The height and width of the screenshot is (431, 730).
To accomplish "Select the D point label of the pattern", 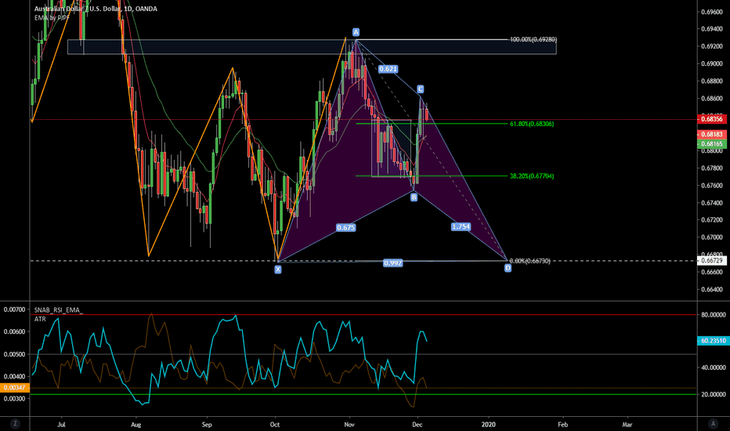I will point(508,268).
